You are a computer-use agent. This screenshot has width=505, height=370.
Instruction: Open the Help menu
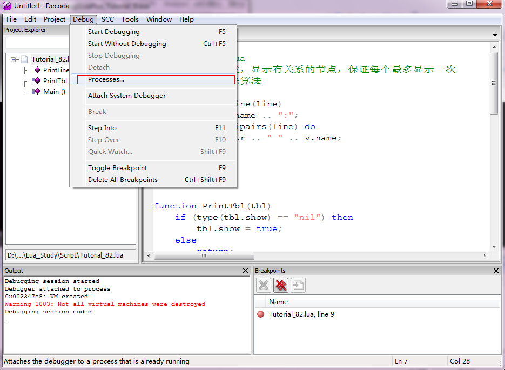coord(186,19)
